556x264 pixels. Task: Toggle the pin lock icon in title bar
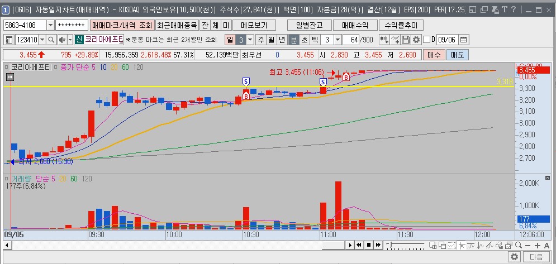pos(495,10)
